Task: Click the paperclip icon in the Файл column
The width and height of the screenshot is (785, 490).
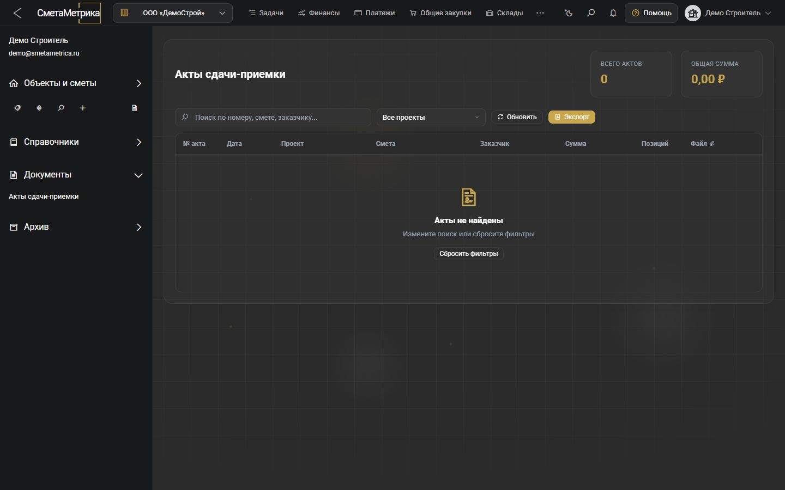Action: coord(712,144)
